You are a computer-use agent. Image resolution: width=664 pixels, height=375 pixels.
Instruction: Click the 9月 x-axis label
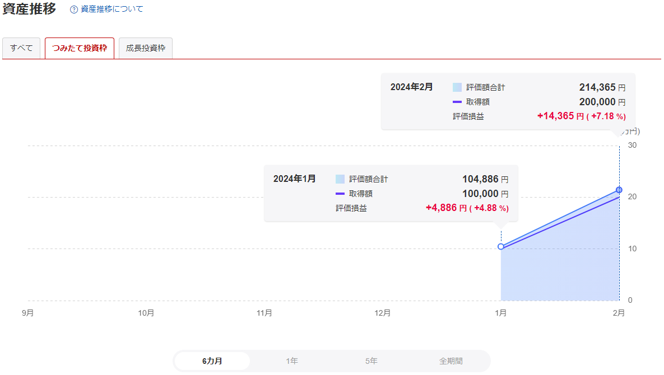[x=27, y=313]
